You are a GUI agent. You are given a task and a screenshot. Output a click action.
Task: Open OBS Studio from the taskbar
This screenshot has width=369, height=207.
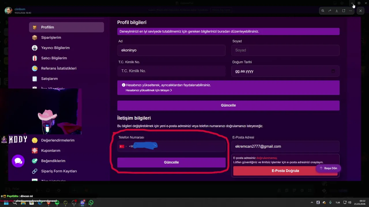point(74,202)
